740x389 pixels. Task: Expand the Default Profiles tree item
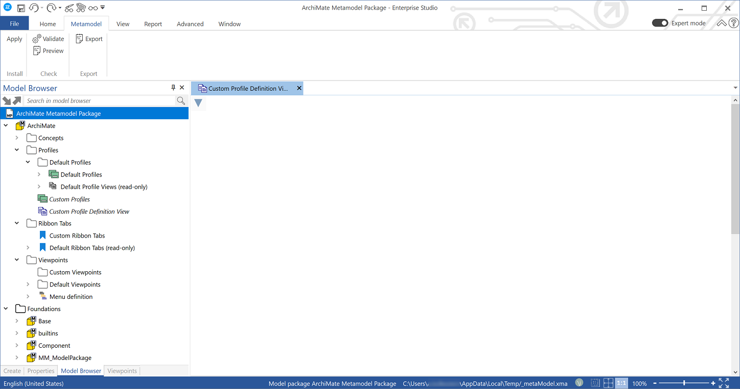coord(39,174)
